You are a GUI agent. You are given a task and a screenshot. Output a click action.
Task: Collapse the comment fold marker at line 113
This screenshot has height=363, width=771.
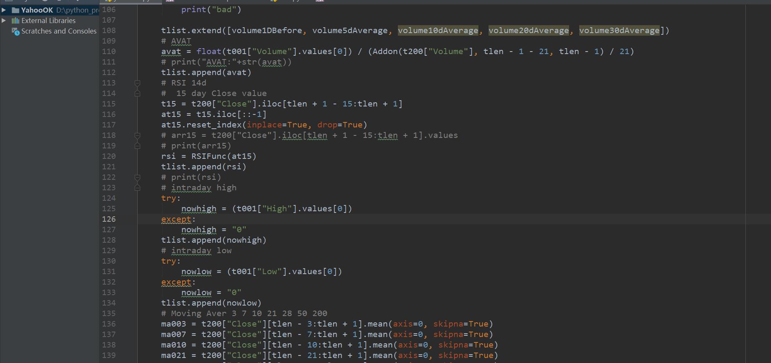coord(137,83)
